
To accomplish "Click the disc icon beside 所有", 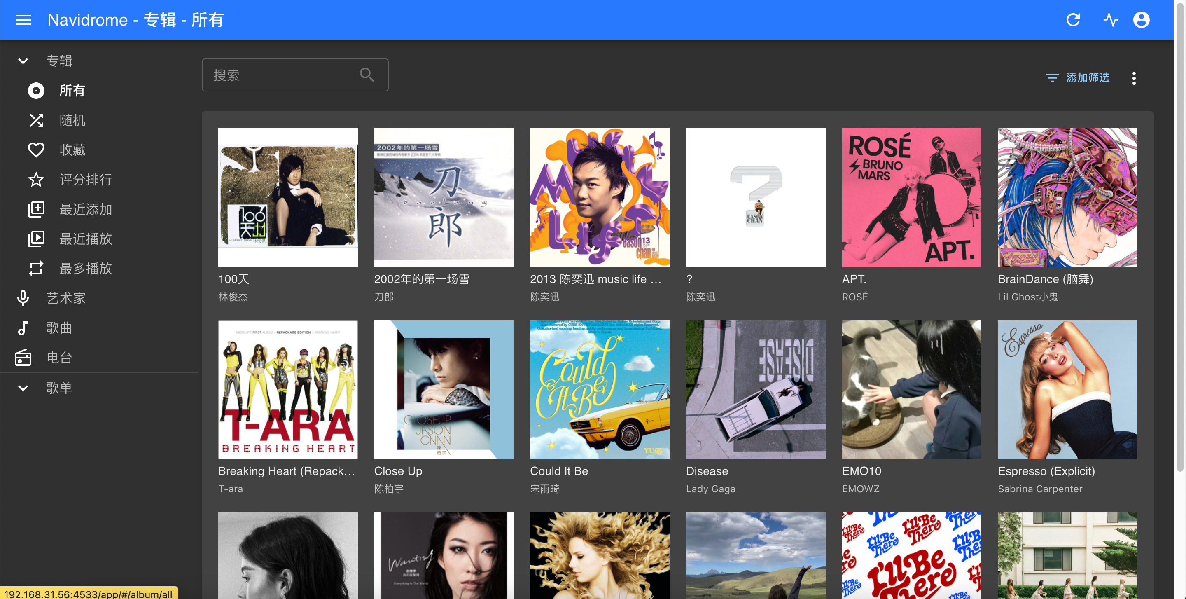I will click(36, 91).
